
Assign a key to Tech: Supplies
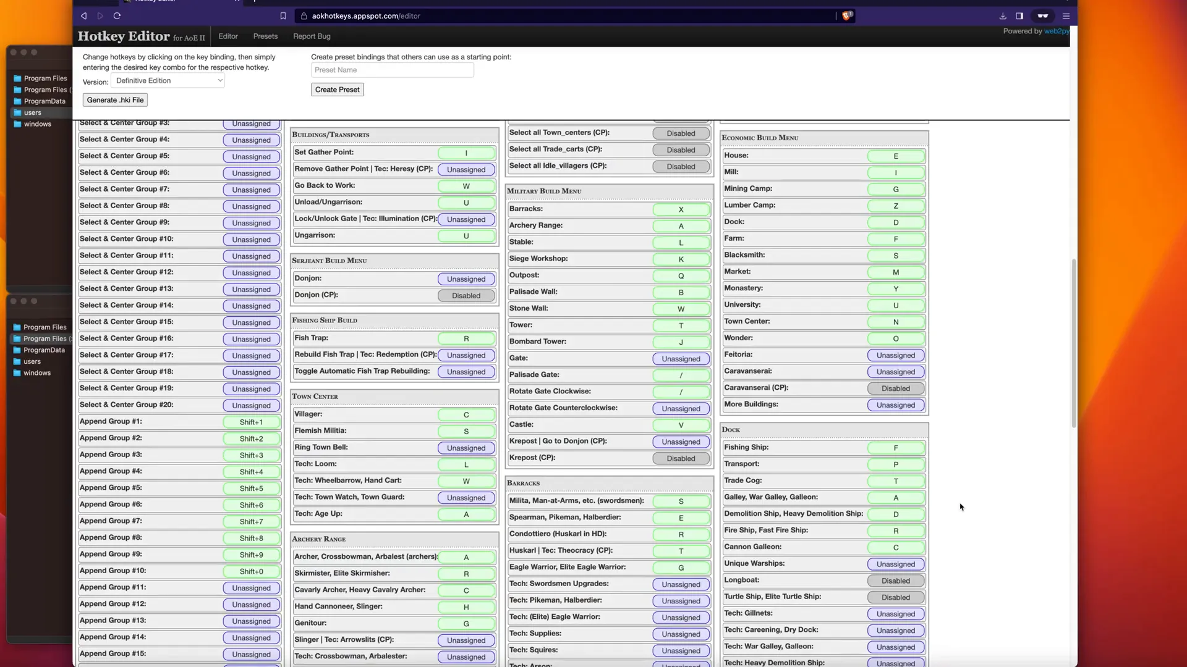[681, 635]
